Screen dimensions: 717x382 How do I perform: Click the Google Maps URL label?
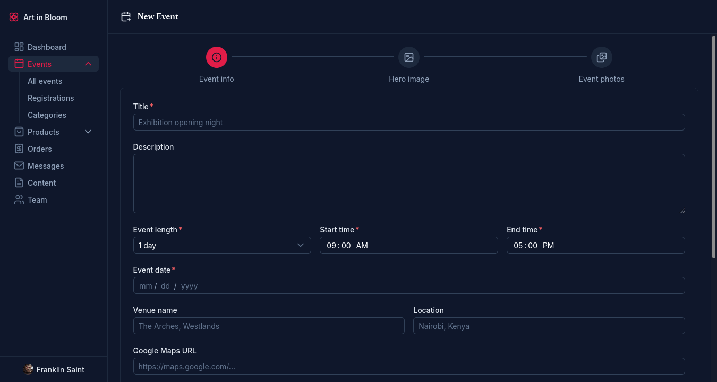pyautogui.click(x=165, y=350)
